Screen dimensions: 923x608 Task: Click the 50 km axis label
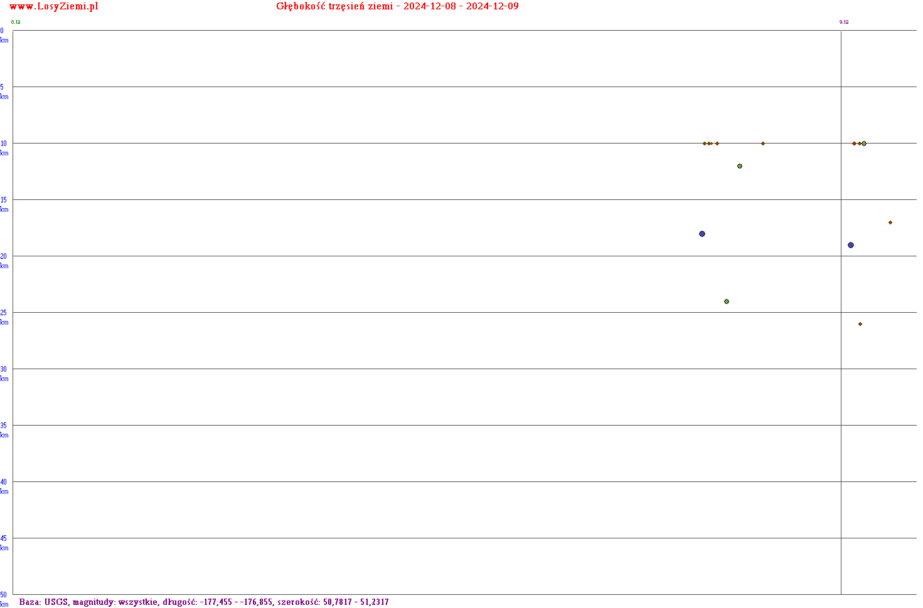pos(4,599)
